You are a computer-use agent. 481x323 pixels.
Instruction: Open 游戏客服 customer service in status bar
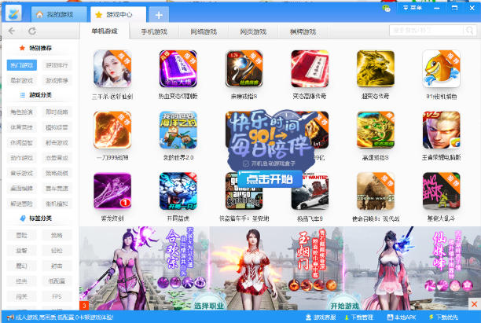[x=321, y=317]
